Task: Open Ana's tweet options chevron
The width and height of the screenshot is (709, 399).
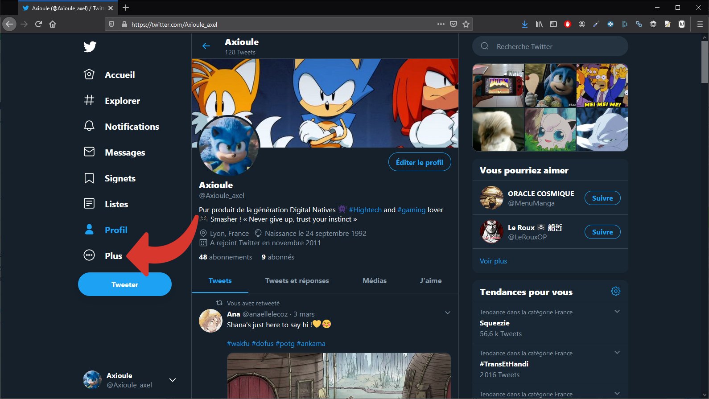Action: click(448, 313)
